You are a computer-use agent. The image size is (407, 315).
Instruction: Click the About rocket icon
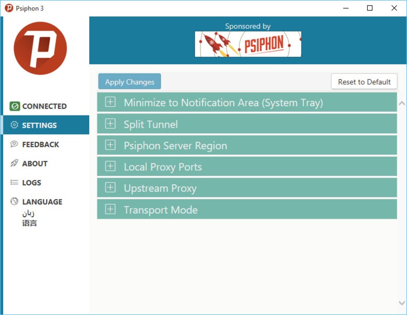click(x=14, y=163)
